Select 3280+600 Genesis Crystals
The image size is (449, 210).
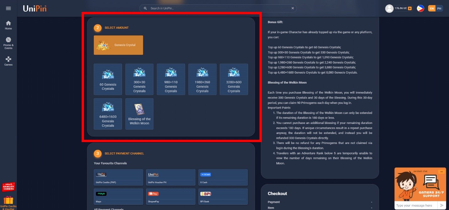[234, 79]
